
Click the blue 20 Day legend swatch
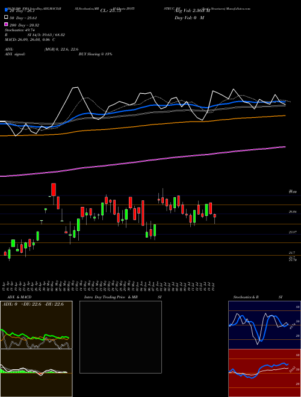pyautogui.click(x=7, y=10)
